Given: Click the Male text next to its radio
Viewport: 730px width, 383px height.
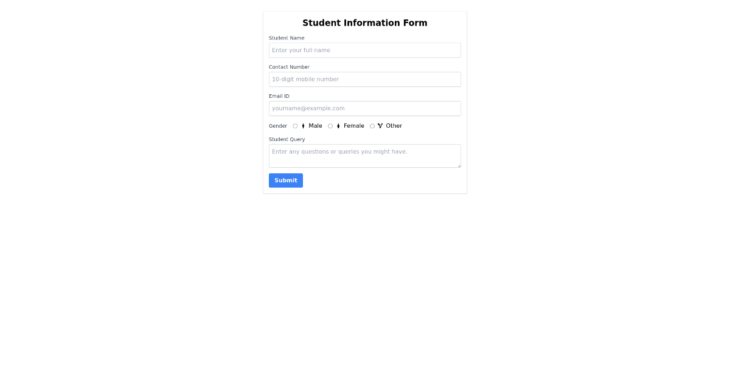Looking at the screenshot, I should [316, 126].
